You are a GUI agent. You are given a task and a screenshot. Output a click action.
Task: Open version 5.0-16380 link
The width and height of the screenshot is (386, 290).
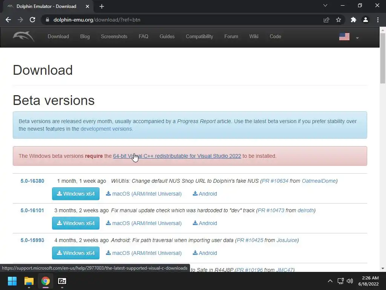coord(32,181)
